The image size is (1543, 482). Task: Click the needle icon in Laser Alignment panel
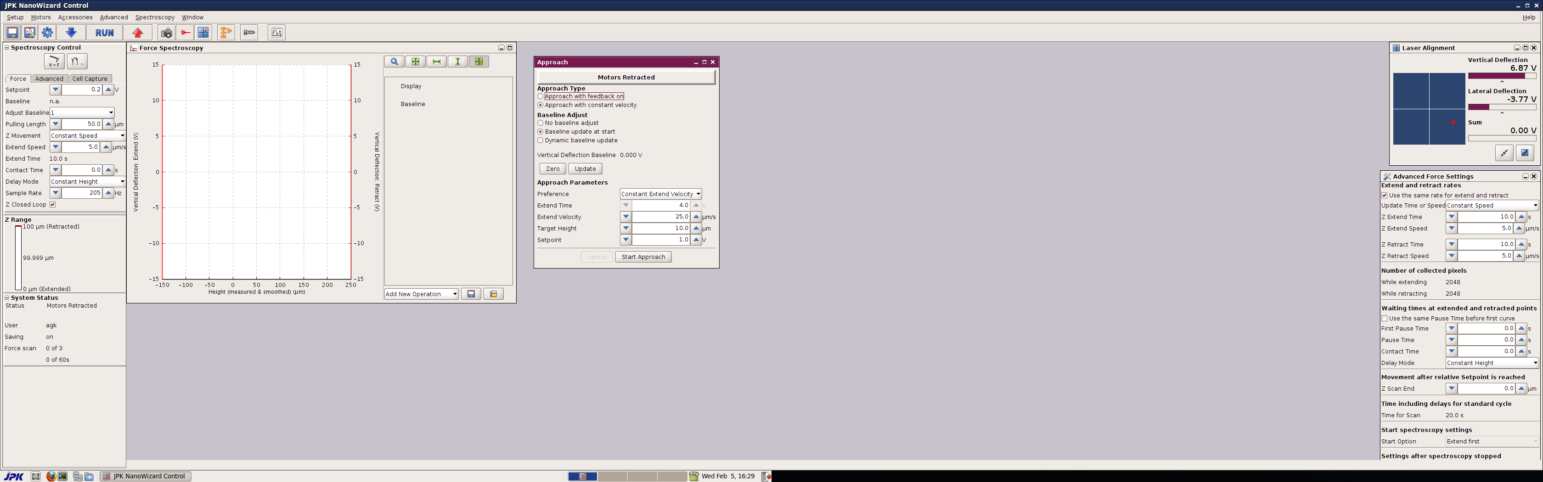(1504, 153)
